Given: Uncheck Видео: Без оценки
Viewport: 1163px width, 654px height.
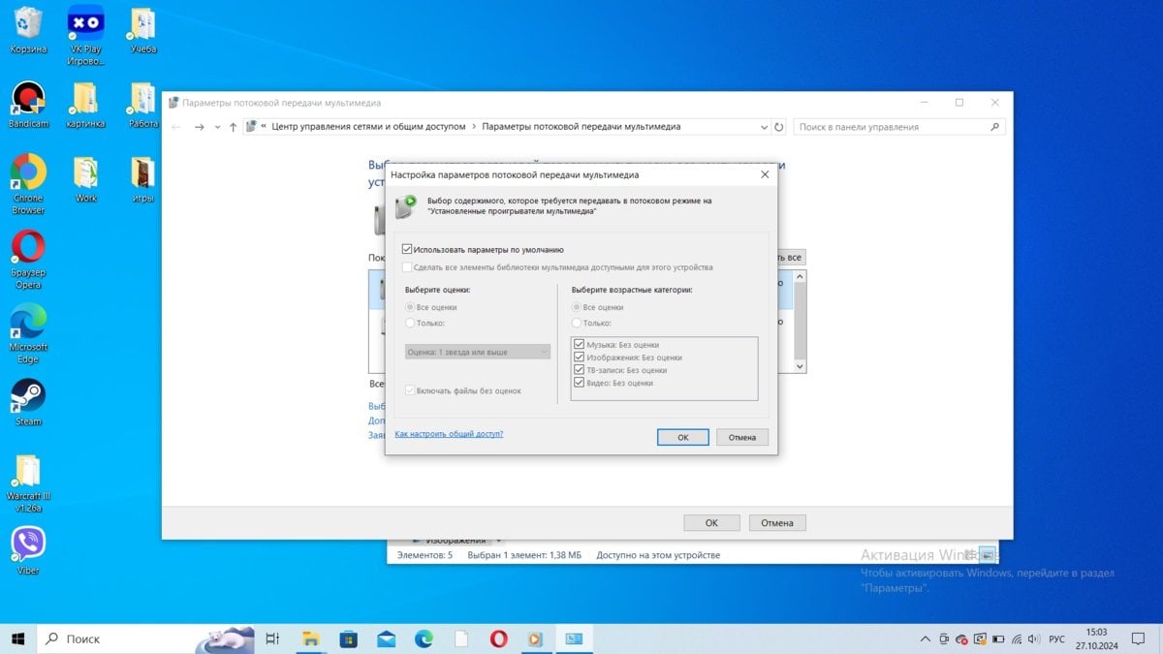Looking at the screenshot, I should pos(580,383).
